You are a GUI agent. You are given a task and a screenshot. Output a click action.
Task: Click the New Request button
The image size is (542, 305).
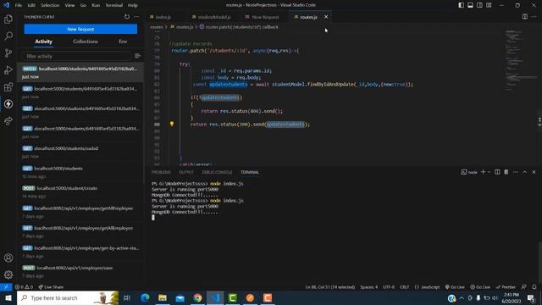click(80, 29)
